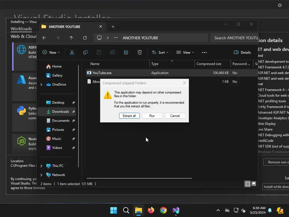This screenshot has height=217, width=289.
Task: Expand the This PC node
Action: tap(41, 166)
